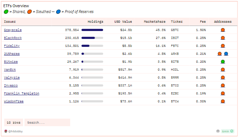This screenshot has height=137, width=239.
Task: Open 21Shares' orange sleuthed address icon
Action: coord(219,54)
